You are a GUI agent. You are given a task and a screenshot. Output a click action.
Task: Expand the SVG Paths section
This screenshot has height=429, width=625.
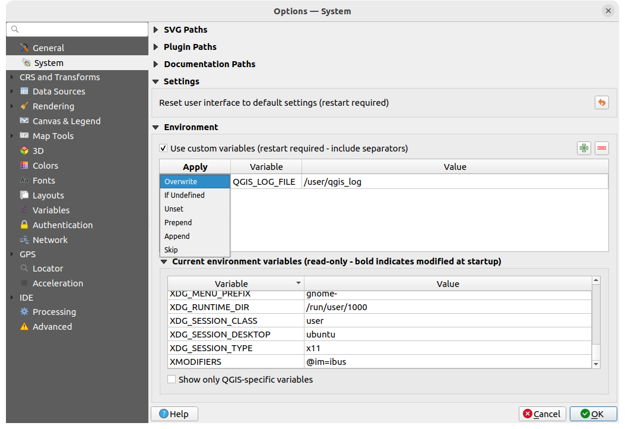(x=156, y=30)
